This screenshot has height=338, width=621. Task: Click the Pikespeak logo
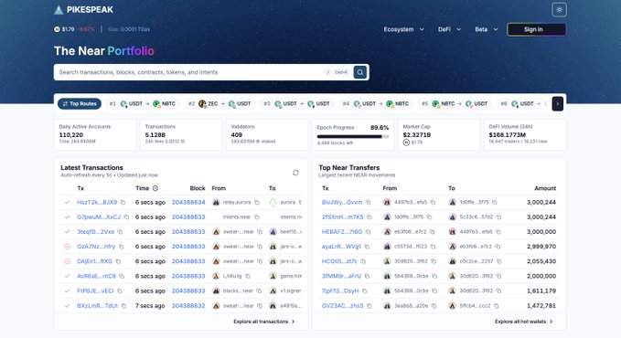(x=83, y=9)
